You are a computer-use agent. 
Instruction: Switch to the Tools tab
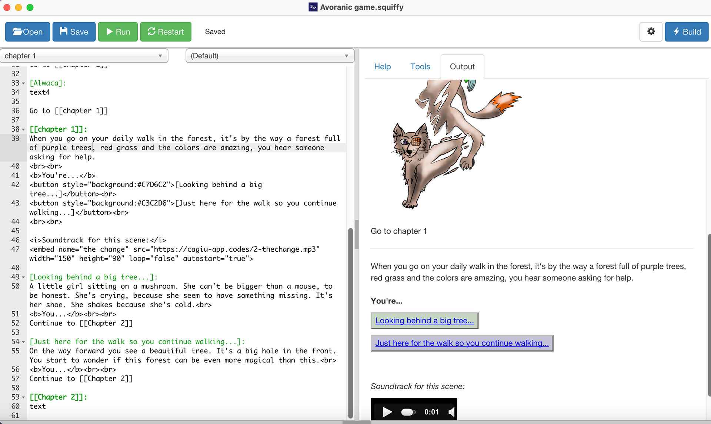[420, 67]
